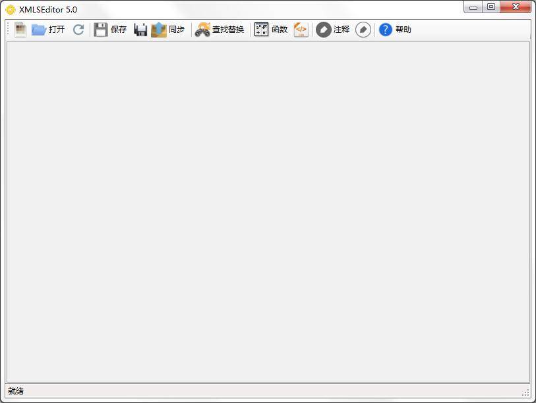The image size is (536, 403).
Task: Click the status bar resize grip corner
Action: tap(526, 392)
